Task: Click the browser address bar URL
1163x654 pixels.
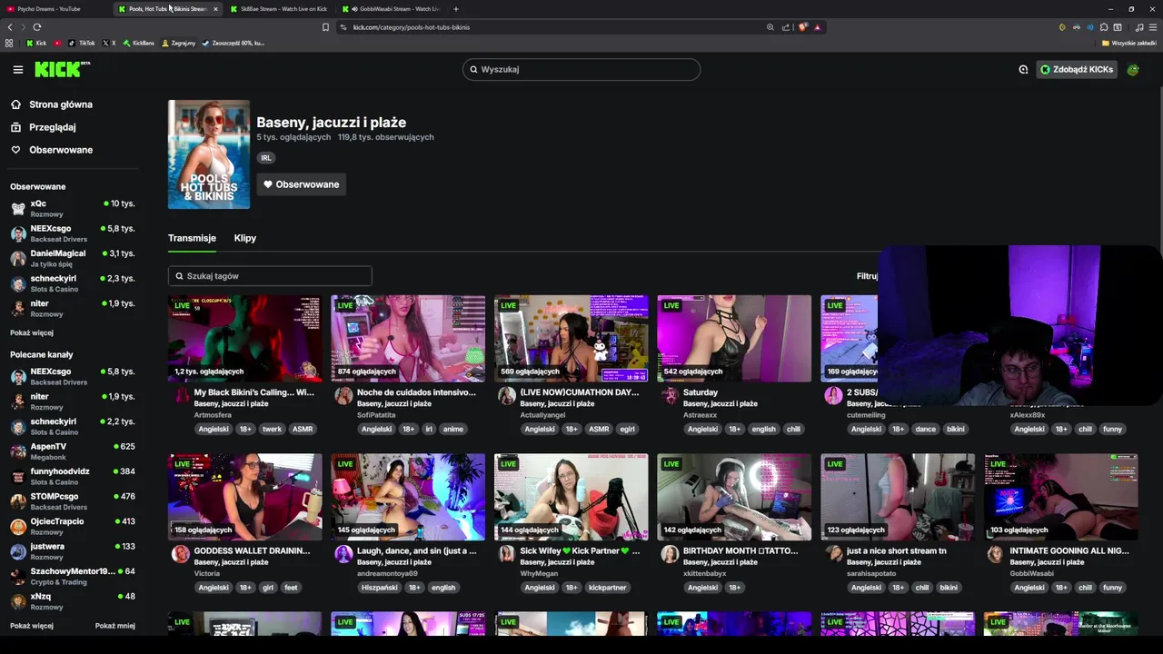Action: 411,27
